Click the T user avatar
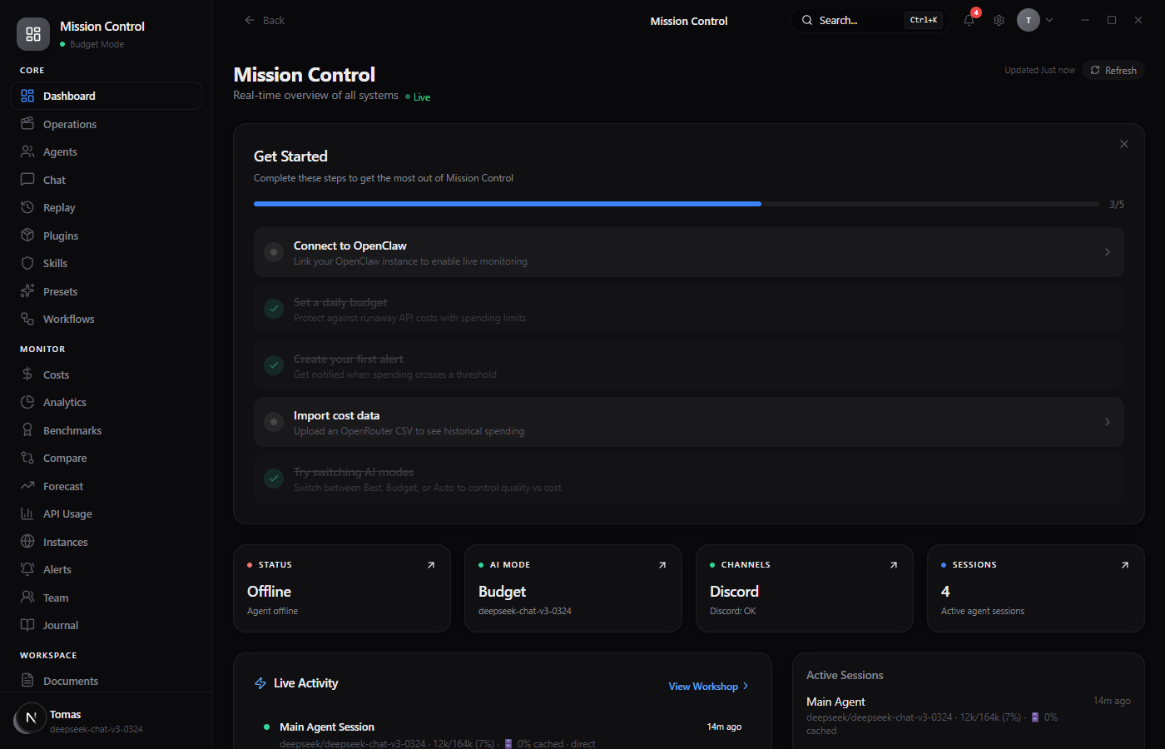 point(1029,20)
